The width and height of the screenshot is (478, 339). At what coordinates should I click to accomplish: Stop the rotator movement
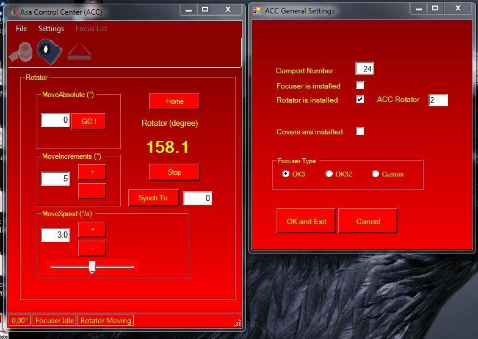pos(174,172)
